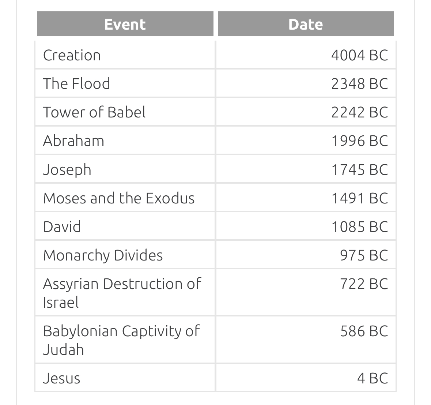Image resolution: width=431 pixels, height=405 pixels.
Task: Select the David event cell
Action: click(125, 226)
